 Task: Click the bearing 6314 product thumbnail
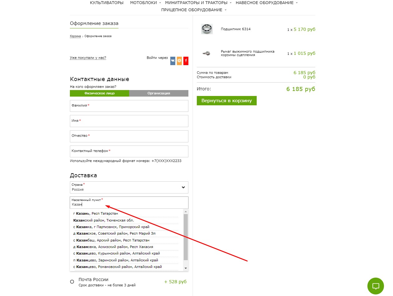(207, 29)
